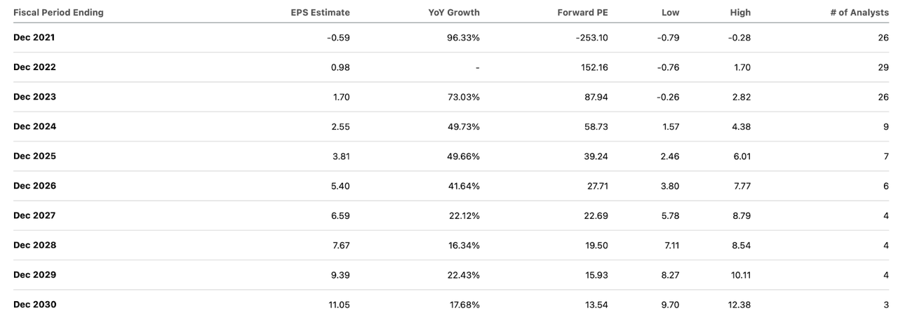Click the YoY Growth column header

click(x=454, y=13)
